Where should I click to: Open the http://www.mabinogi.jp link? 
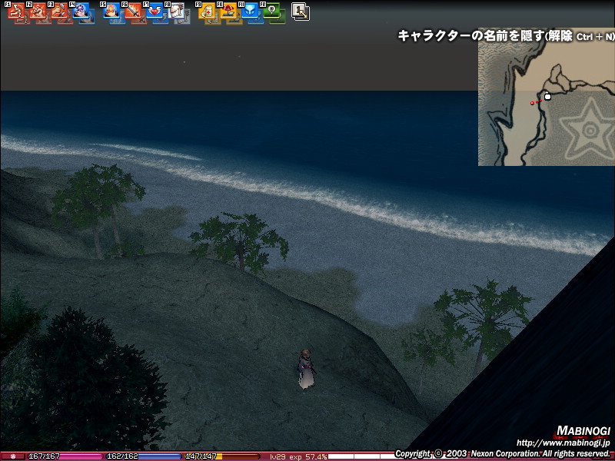pos(563,443)
